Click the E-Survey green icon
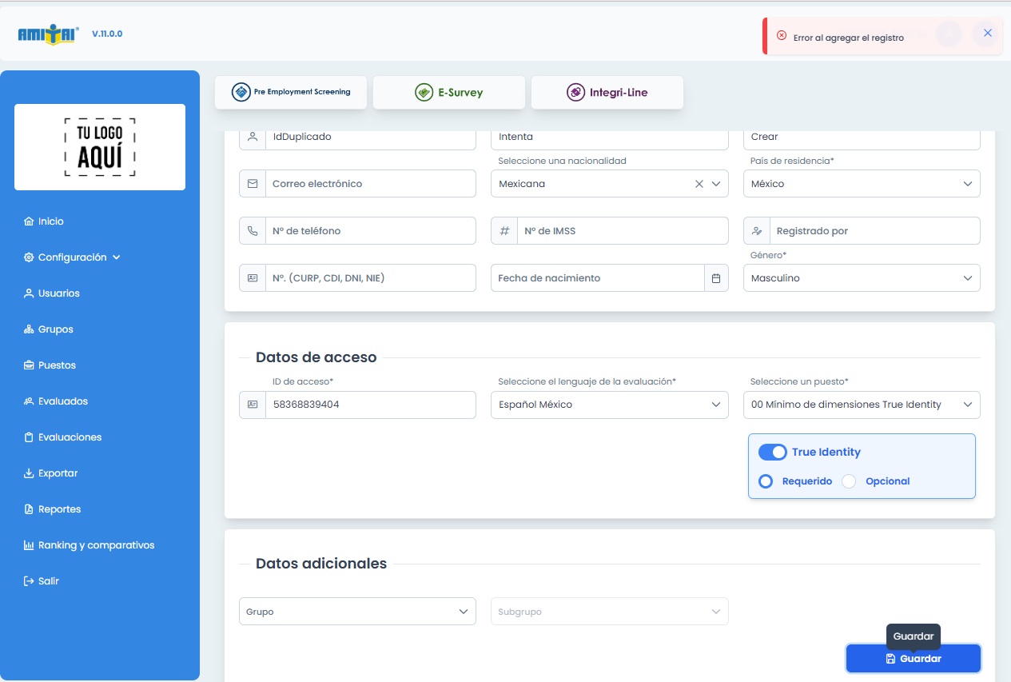Image resolution: width=1011 pixels, height=682 pixels. click(424, 93)
